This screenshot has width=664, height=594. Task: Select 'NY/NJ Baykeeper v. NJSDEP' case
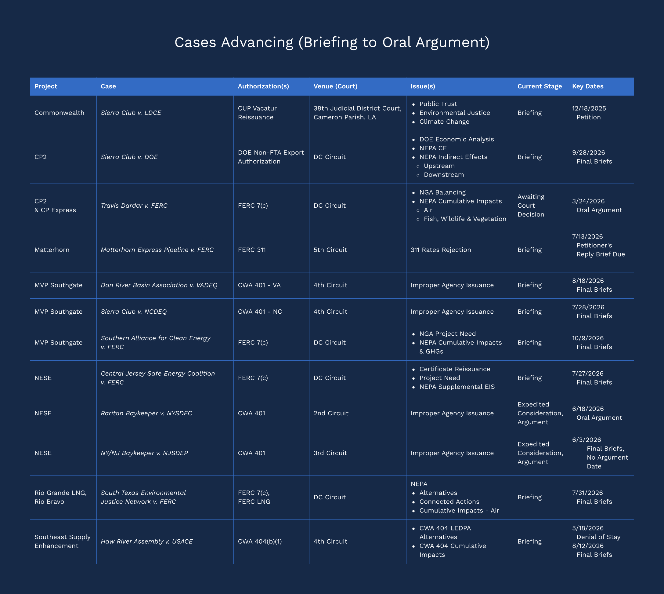[144, 453]
